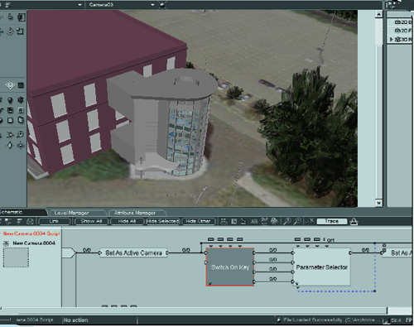Select the orbit-around-target camera icon
The width and height of the screenshot is (414, 327).
[21, 145]
